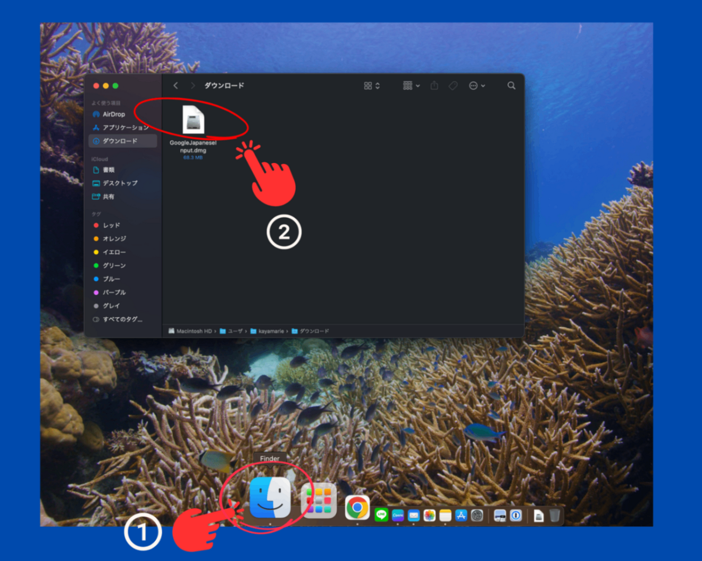Viewport: 702px width, 561px height.
Task: Filter by the グリーン tag
Action: coord(122,266)
